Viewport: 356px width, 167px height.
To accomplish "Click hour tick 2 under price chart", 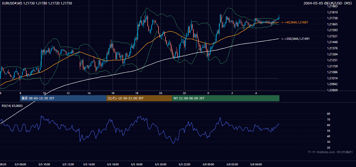I will [232, 93].
